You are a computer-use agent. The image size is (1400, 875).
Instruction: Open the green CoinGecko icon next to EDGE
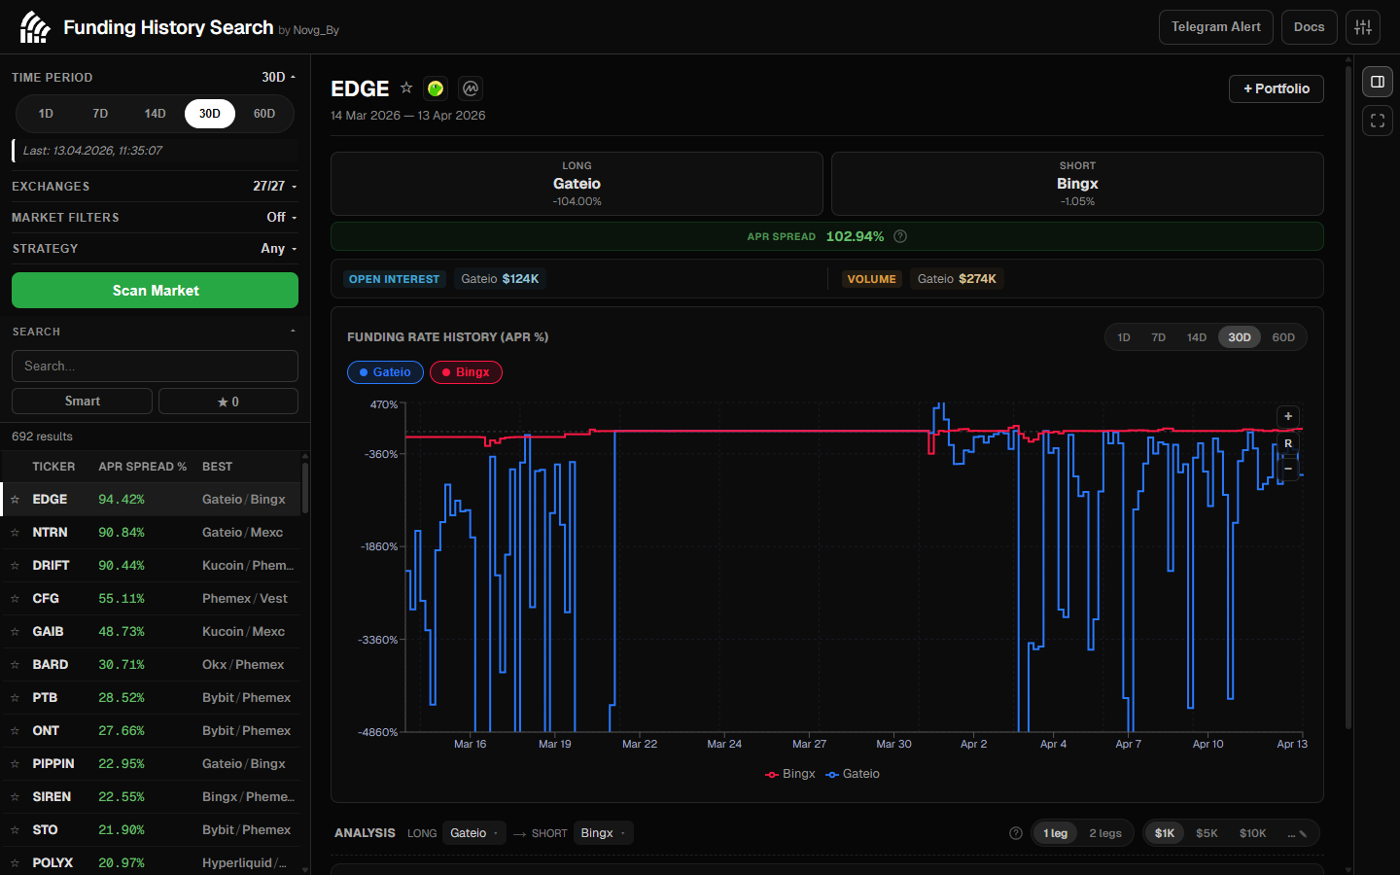(x=436, y=88)
